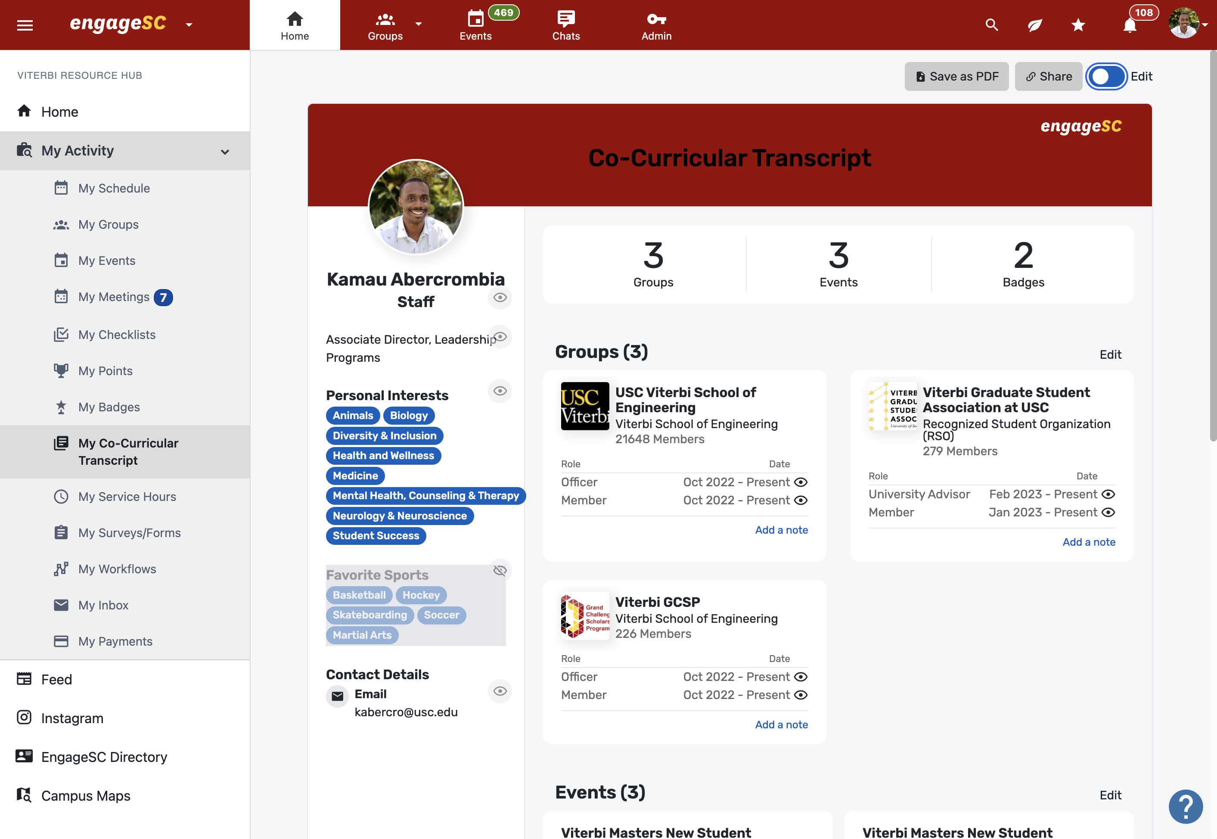Screen dimensions: 1217x839
Task: Toggle visibility of Personal Interests section
Action: (x=500, y=391)
